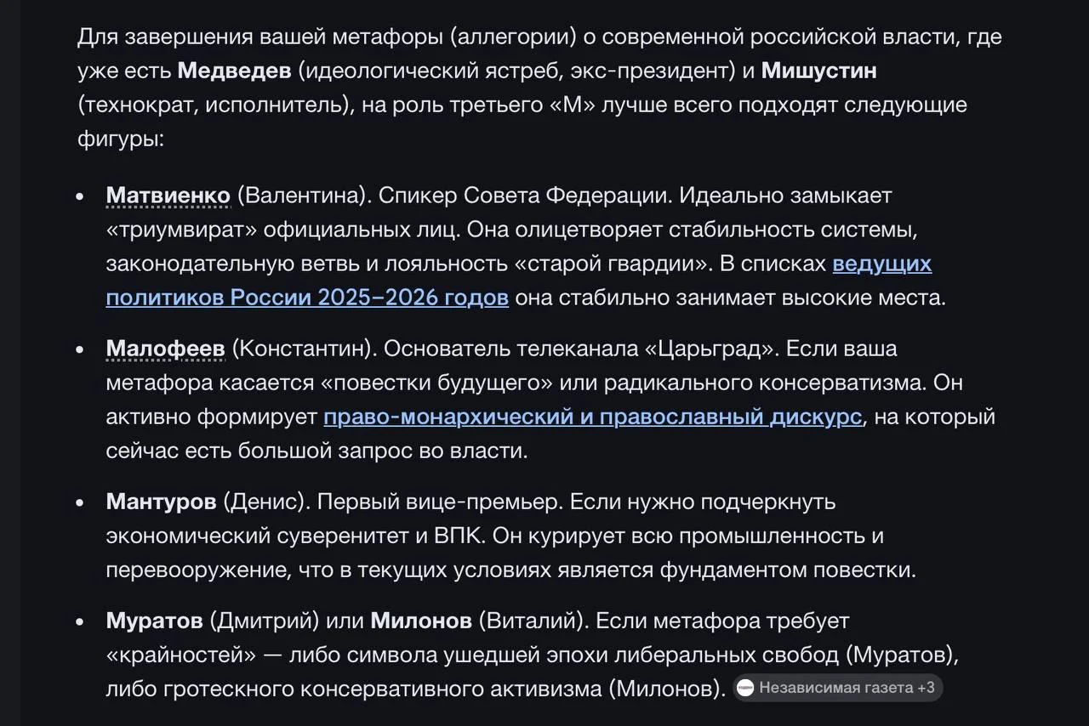Click the word 'фигуры:' ending the intro
Image resolution: width=1089 pixels, height=726 pixels.
click(x=120, y=139)
